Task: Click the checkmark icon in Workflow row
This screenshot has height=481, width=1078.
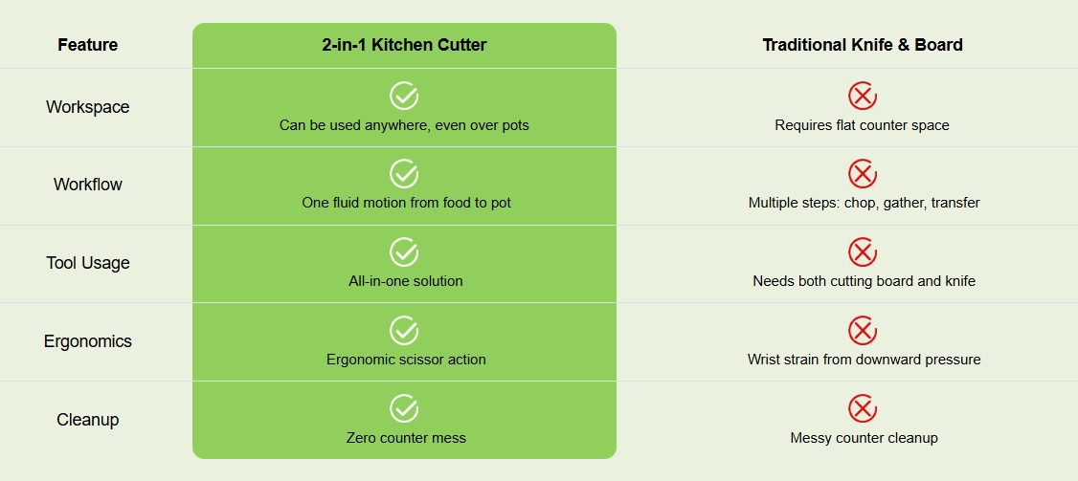Action: click(x=404, y=174)
